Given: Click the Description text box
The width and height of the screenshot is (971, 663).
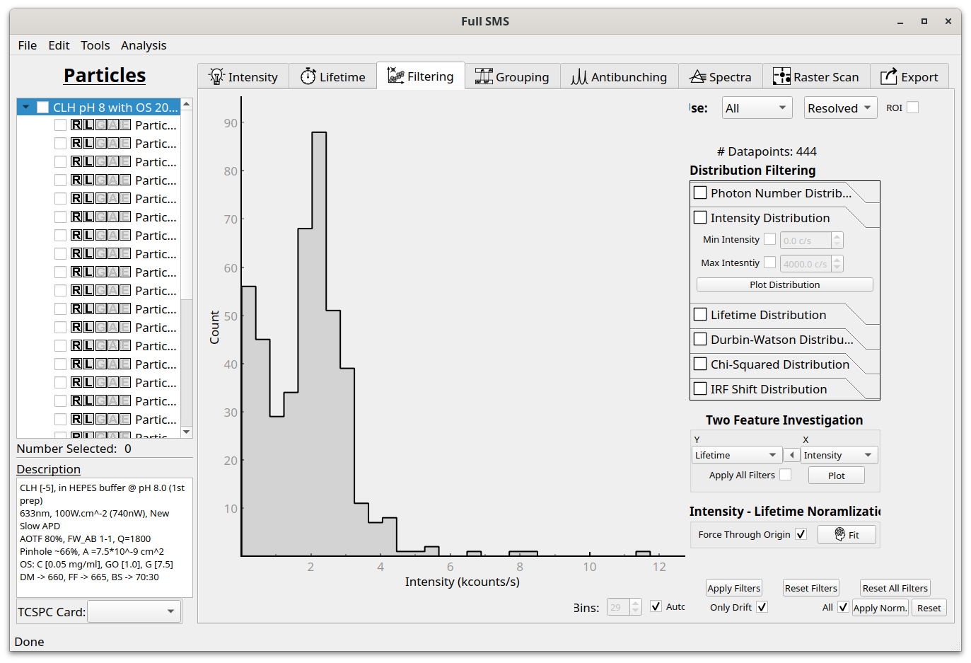Looking at the screenshot, I should (105, 538).
